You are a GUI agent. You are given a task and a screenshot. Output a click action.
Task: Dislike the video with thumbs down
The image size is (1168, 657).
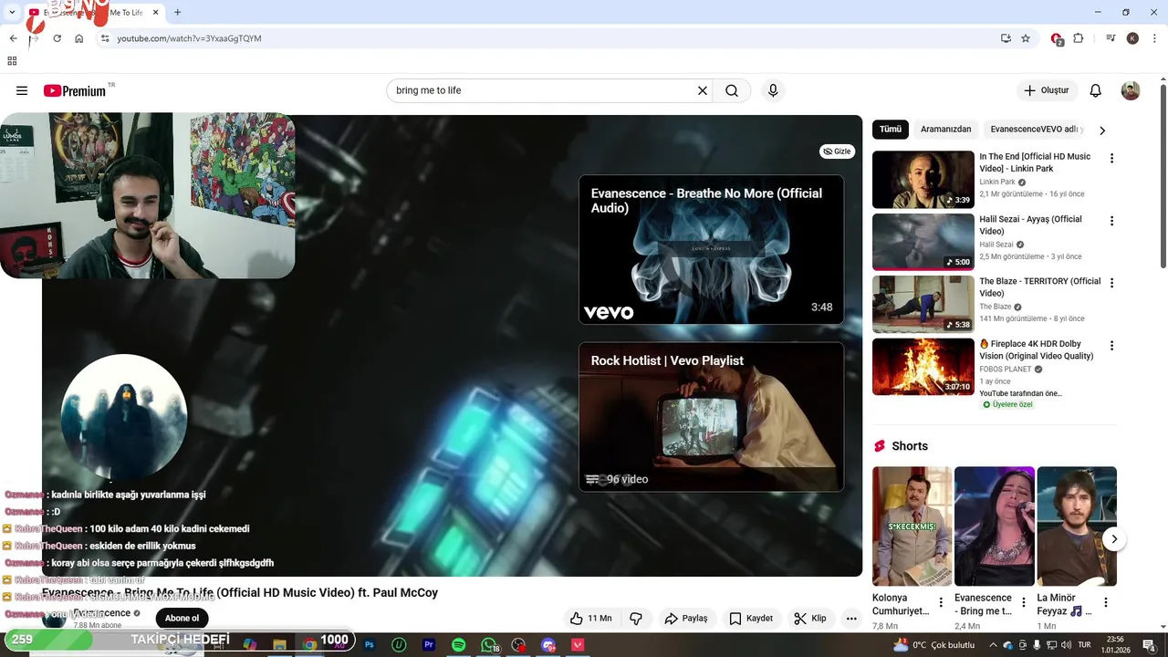pyautogui.click(x=636, y=619)
